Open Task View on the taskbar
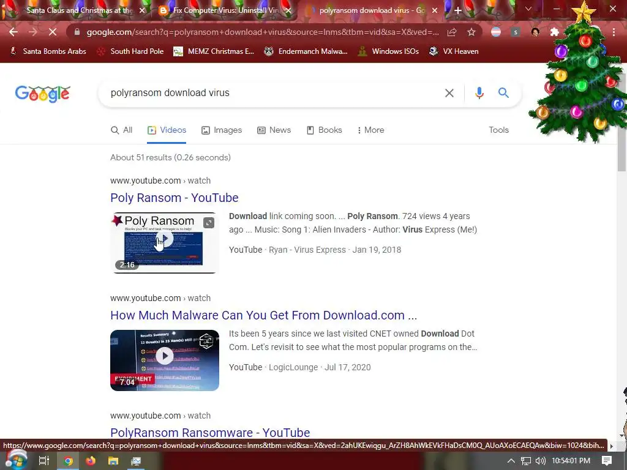The width and height of the screenshot is (627, 470). pos(43,461)
